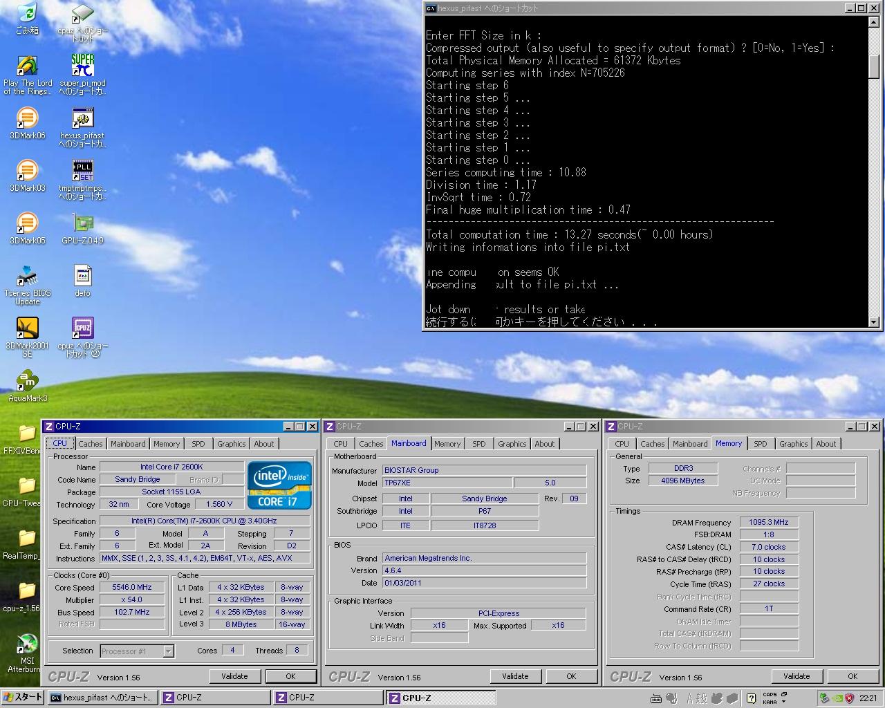
Task: Click OK in middle CPU-Z window
Action: 571,676
